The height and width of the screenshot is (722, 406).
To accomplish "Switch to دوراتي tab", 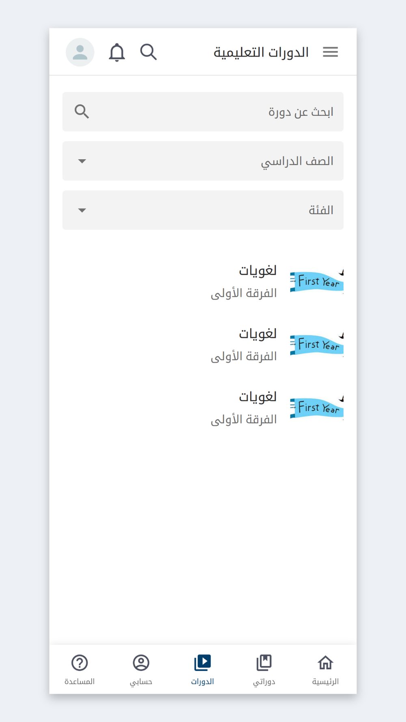I will pyautogui.click(x=264, y=669).
